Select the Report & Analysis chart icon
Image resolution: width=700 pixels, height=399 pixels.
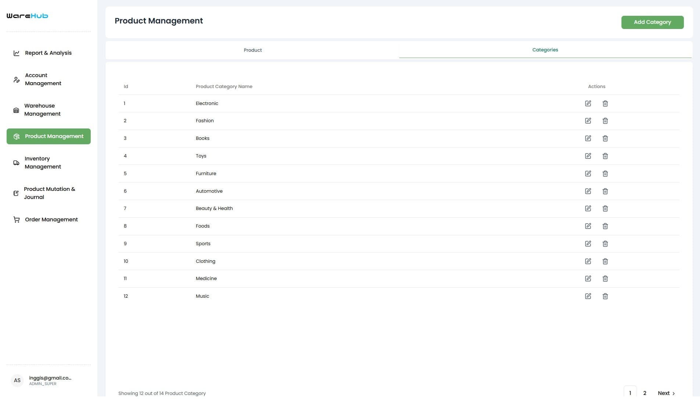(17, 53)
